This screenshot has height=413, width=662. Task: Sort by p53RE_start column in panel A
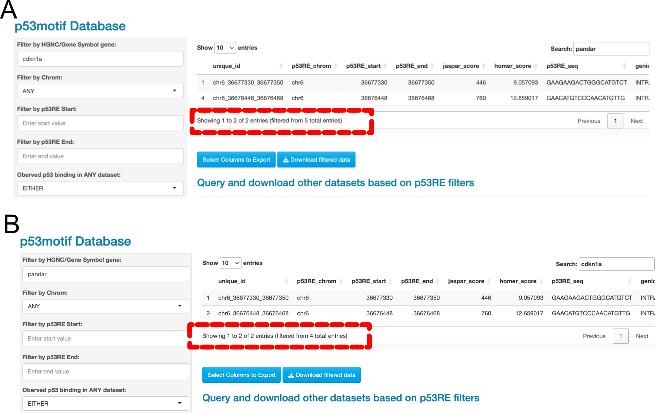[x=367, y=66]
